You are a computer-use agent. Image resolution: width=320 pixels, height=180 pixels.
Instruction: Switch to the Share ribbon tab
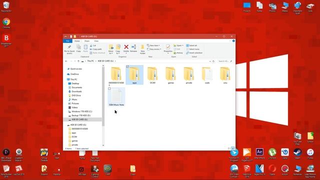(x=86, y=41)
